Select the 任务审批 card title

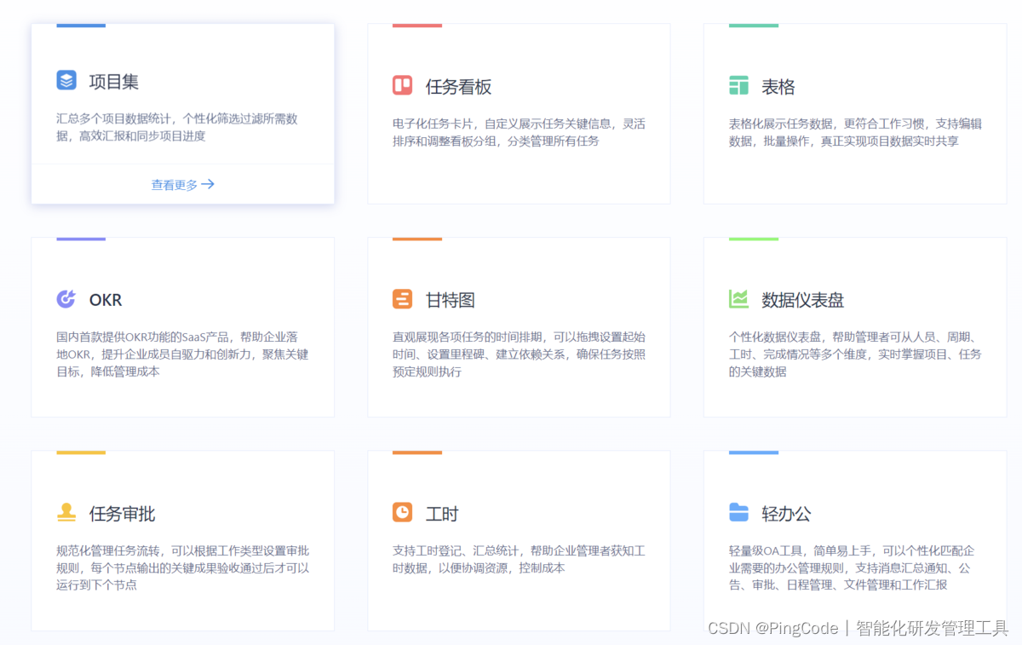[122, 514]
